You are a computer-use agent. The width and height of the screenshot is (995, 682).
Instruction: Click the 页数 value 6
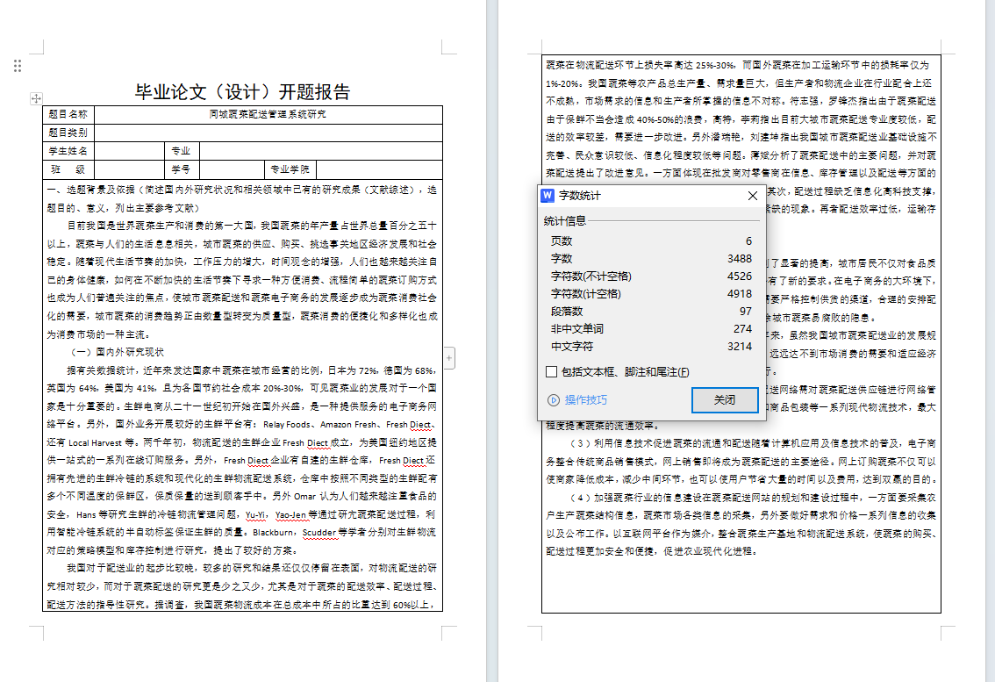point(748,241)
